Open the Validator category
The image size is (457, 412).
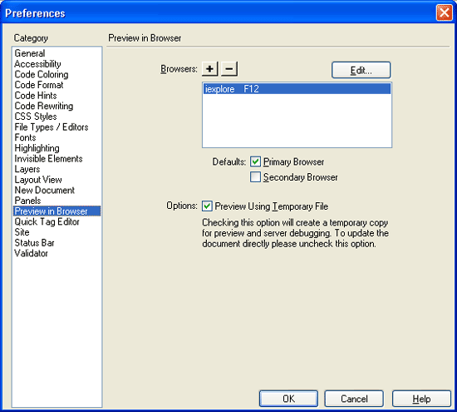(x=32, y=253)
